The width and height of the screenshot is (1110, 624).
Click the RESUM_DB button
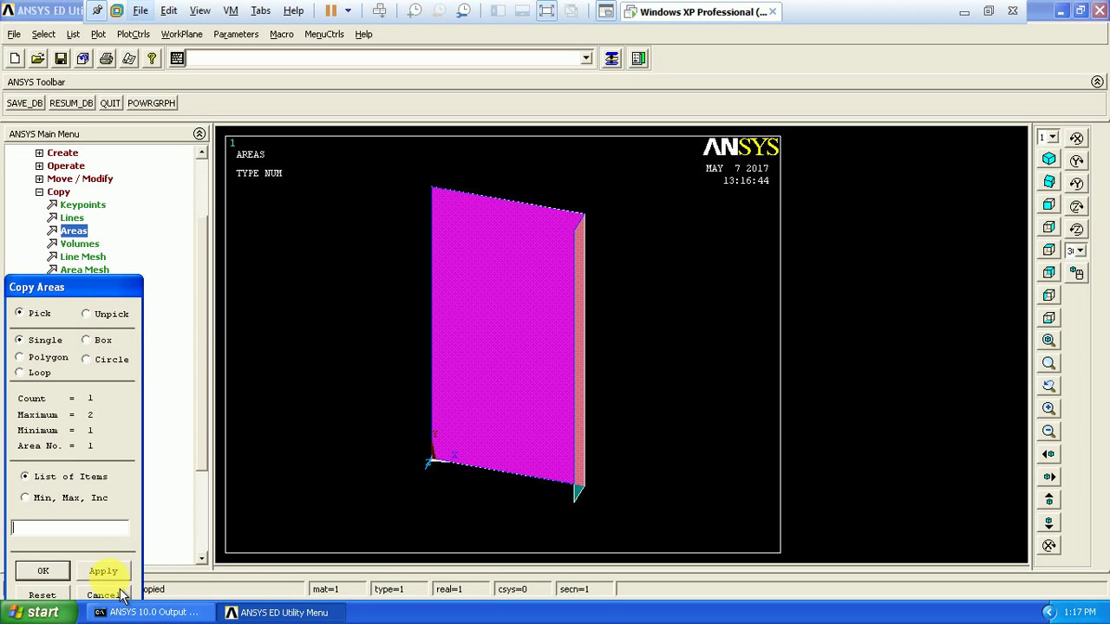point(71,102)
